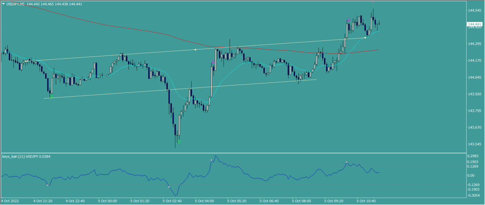The width and height of the screenshot is (485, 205).
Task: Click the 5 Oct 08:00 time label
Action: click(301, 201)
